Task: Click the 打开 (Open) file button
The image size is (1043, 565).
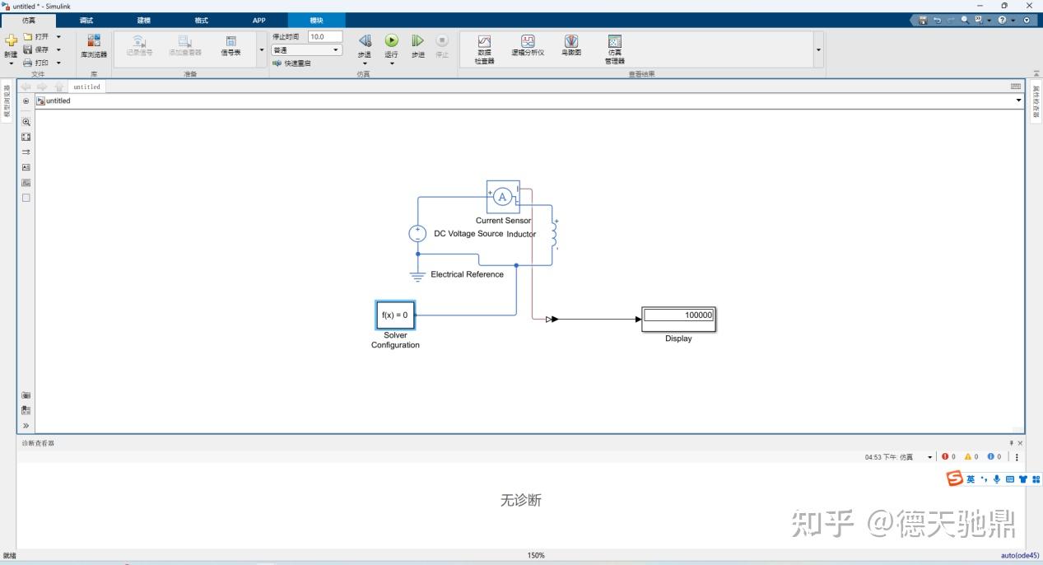Action: [41, 35]
